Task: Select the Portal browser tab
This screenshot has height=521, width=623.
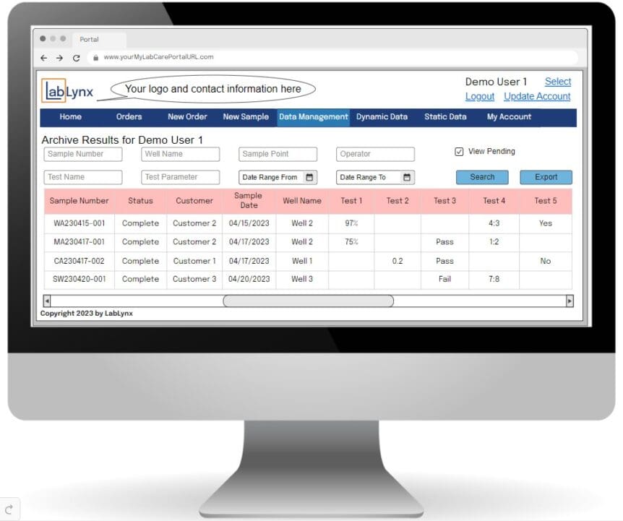Action: [100, 39]
